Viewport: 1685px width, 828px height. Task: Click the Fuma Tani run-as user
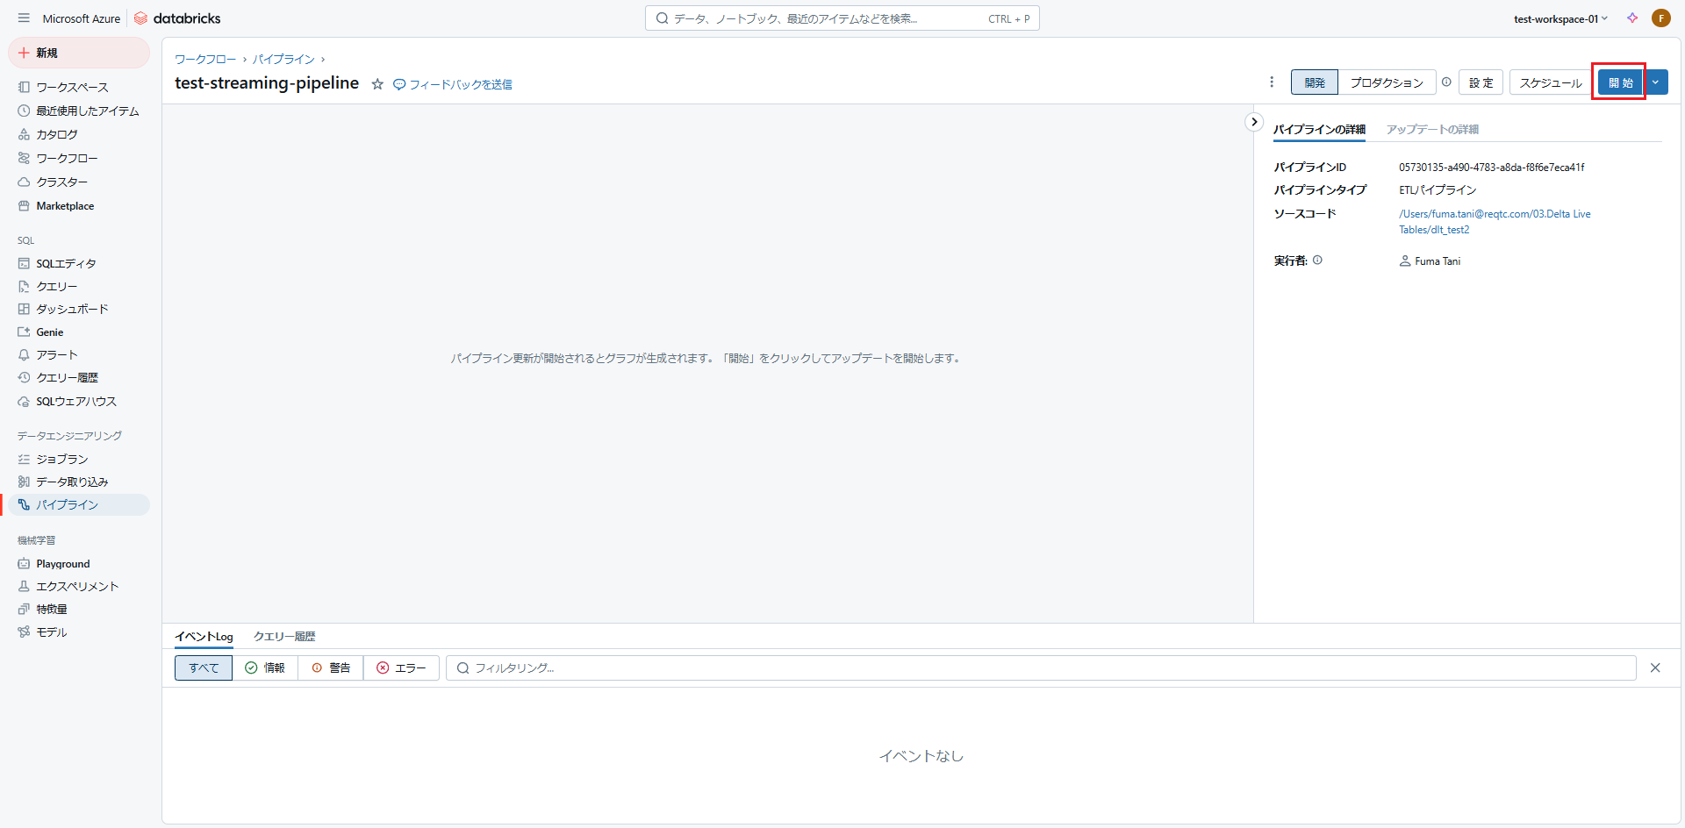(x=1430, y=261)
